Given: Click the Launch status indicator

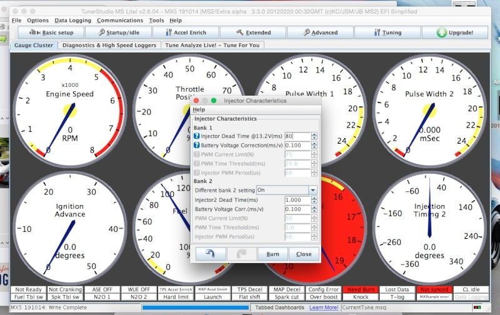Looking at the screenshot, I should pyautogui.click(x=212, y=297).
